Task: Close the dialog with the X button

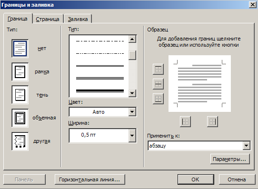Action: click(x=253, y=5)
